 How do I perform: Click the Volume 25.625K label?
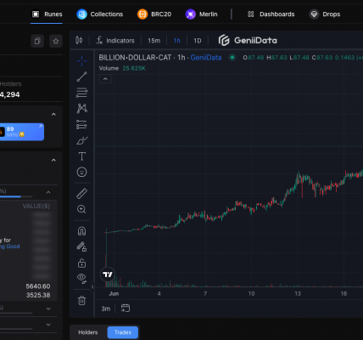[122, 68]
